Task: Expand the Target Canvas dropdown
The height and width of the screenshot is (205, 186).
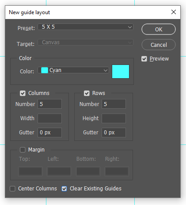Action: 86,42
